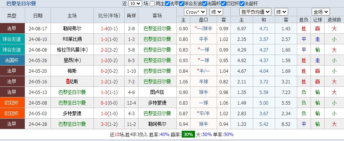Open the 终 dropdown next to Crow*
The image size is (344, 141).
pyautogui.click(x=216, y=12)
